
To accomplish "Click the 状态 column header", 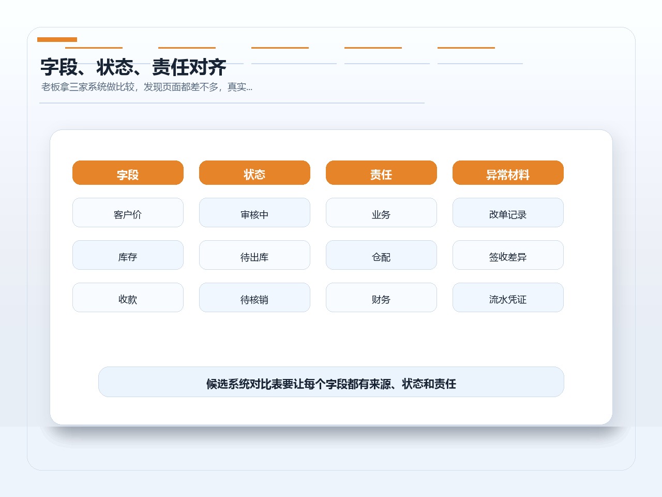I will (254, 172).
